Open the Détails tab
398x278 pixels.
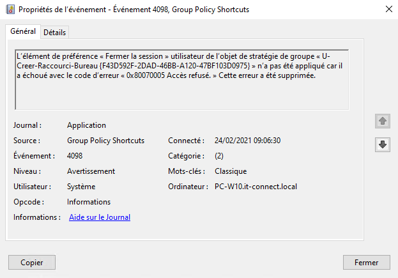click(x=55, y=33)
